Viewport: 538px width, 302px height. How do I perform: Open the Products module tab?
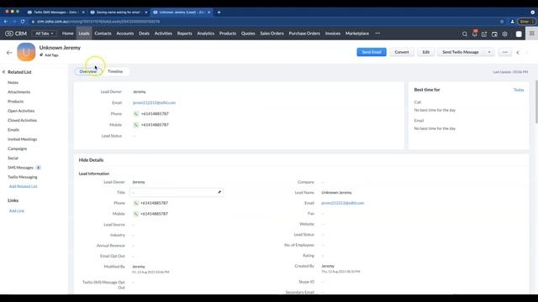228,34
